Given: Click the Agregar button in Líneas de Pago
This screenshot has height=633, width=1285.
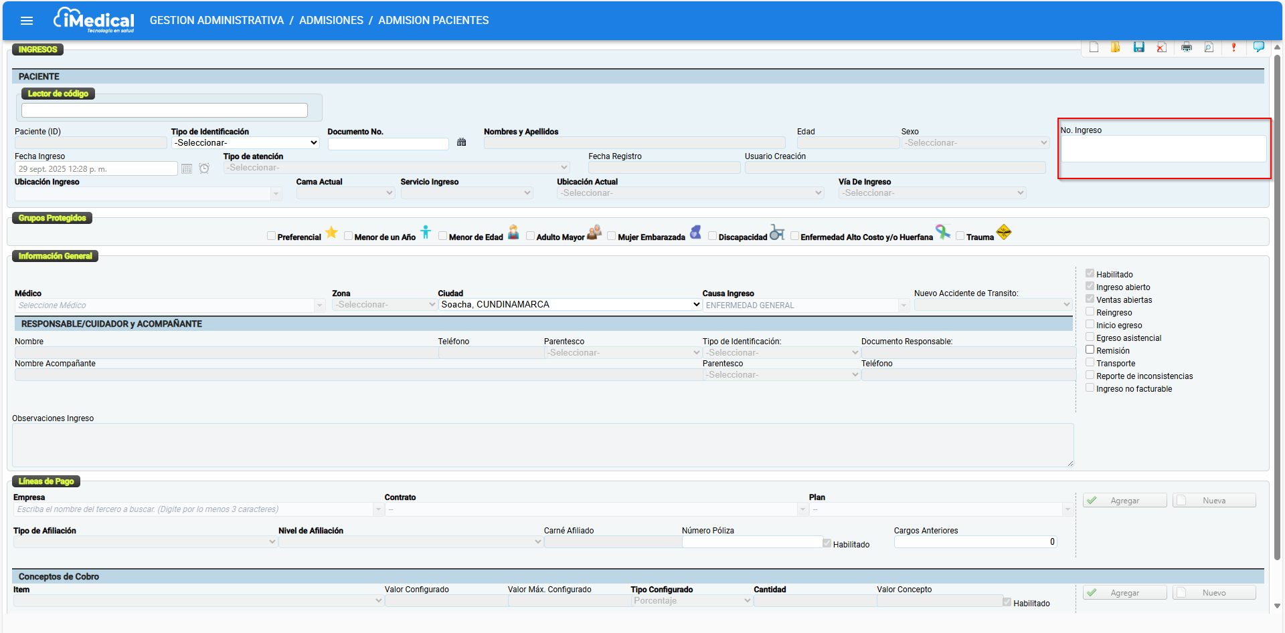Looking at the screenshot, I should point(1124,501).
